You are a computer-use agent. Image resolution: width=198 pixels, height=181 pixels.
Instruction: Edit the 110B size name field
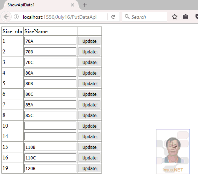[50, 147]
